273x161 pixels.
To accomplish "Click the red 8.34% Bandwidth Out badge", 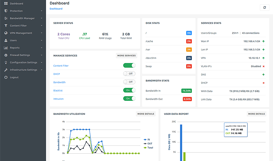I will (x=187, y=99).
